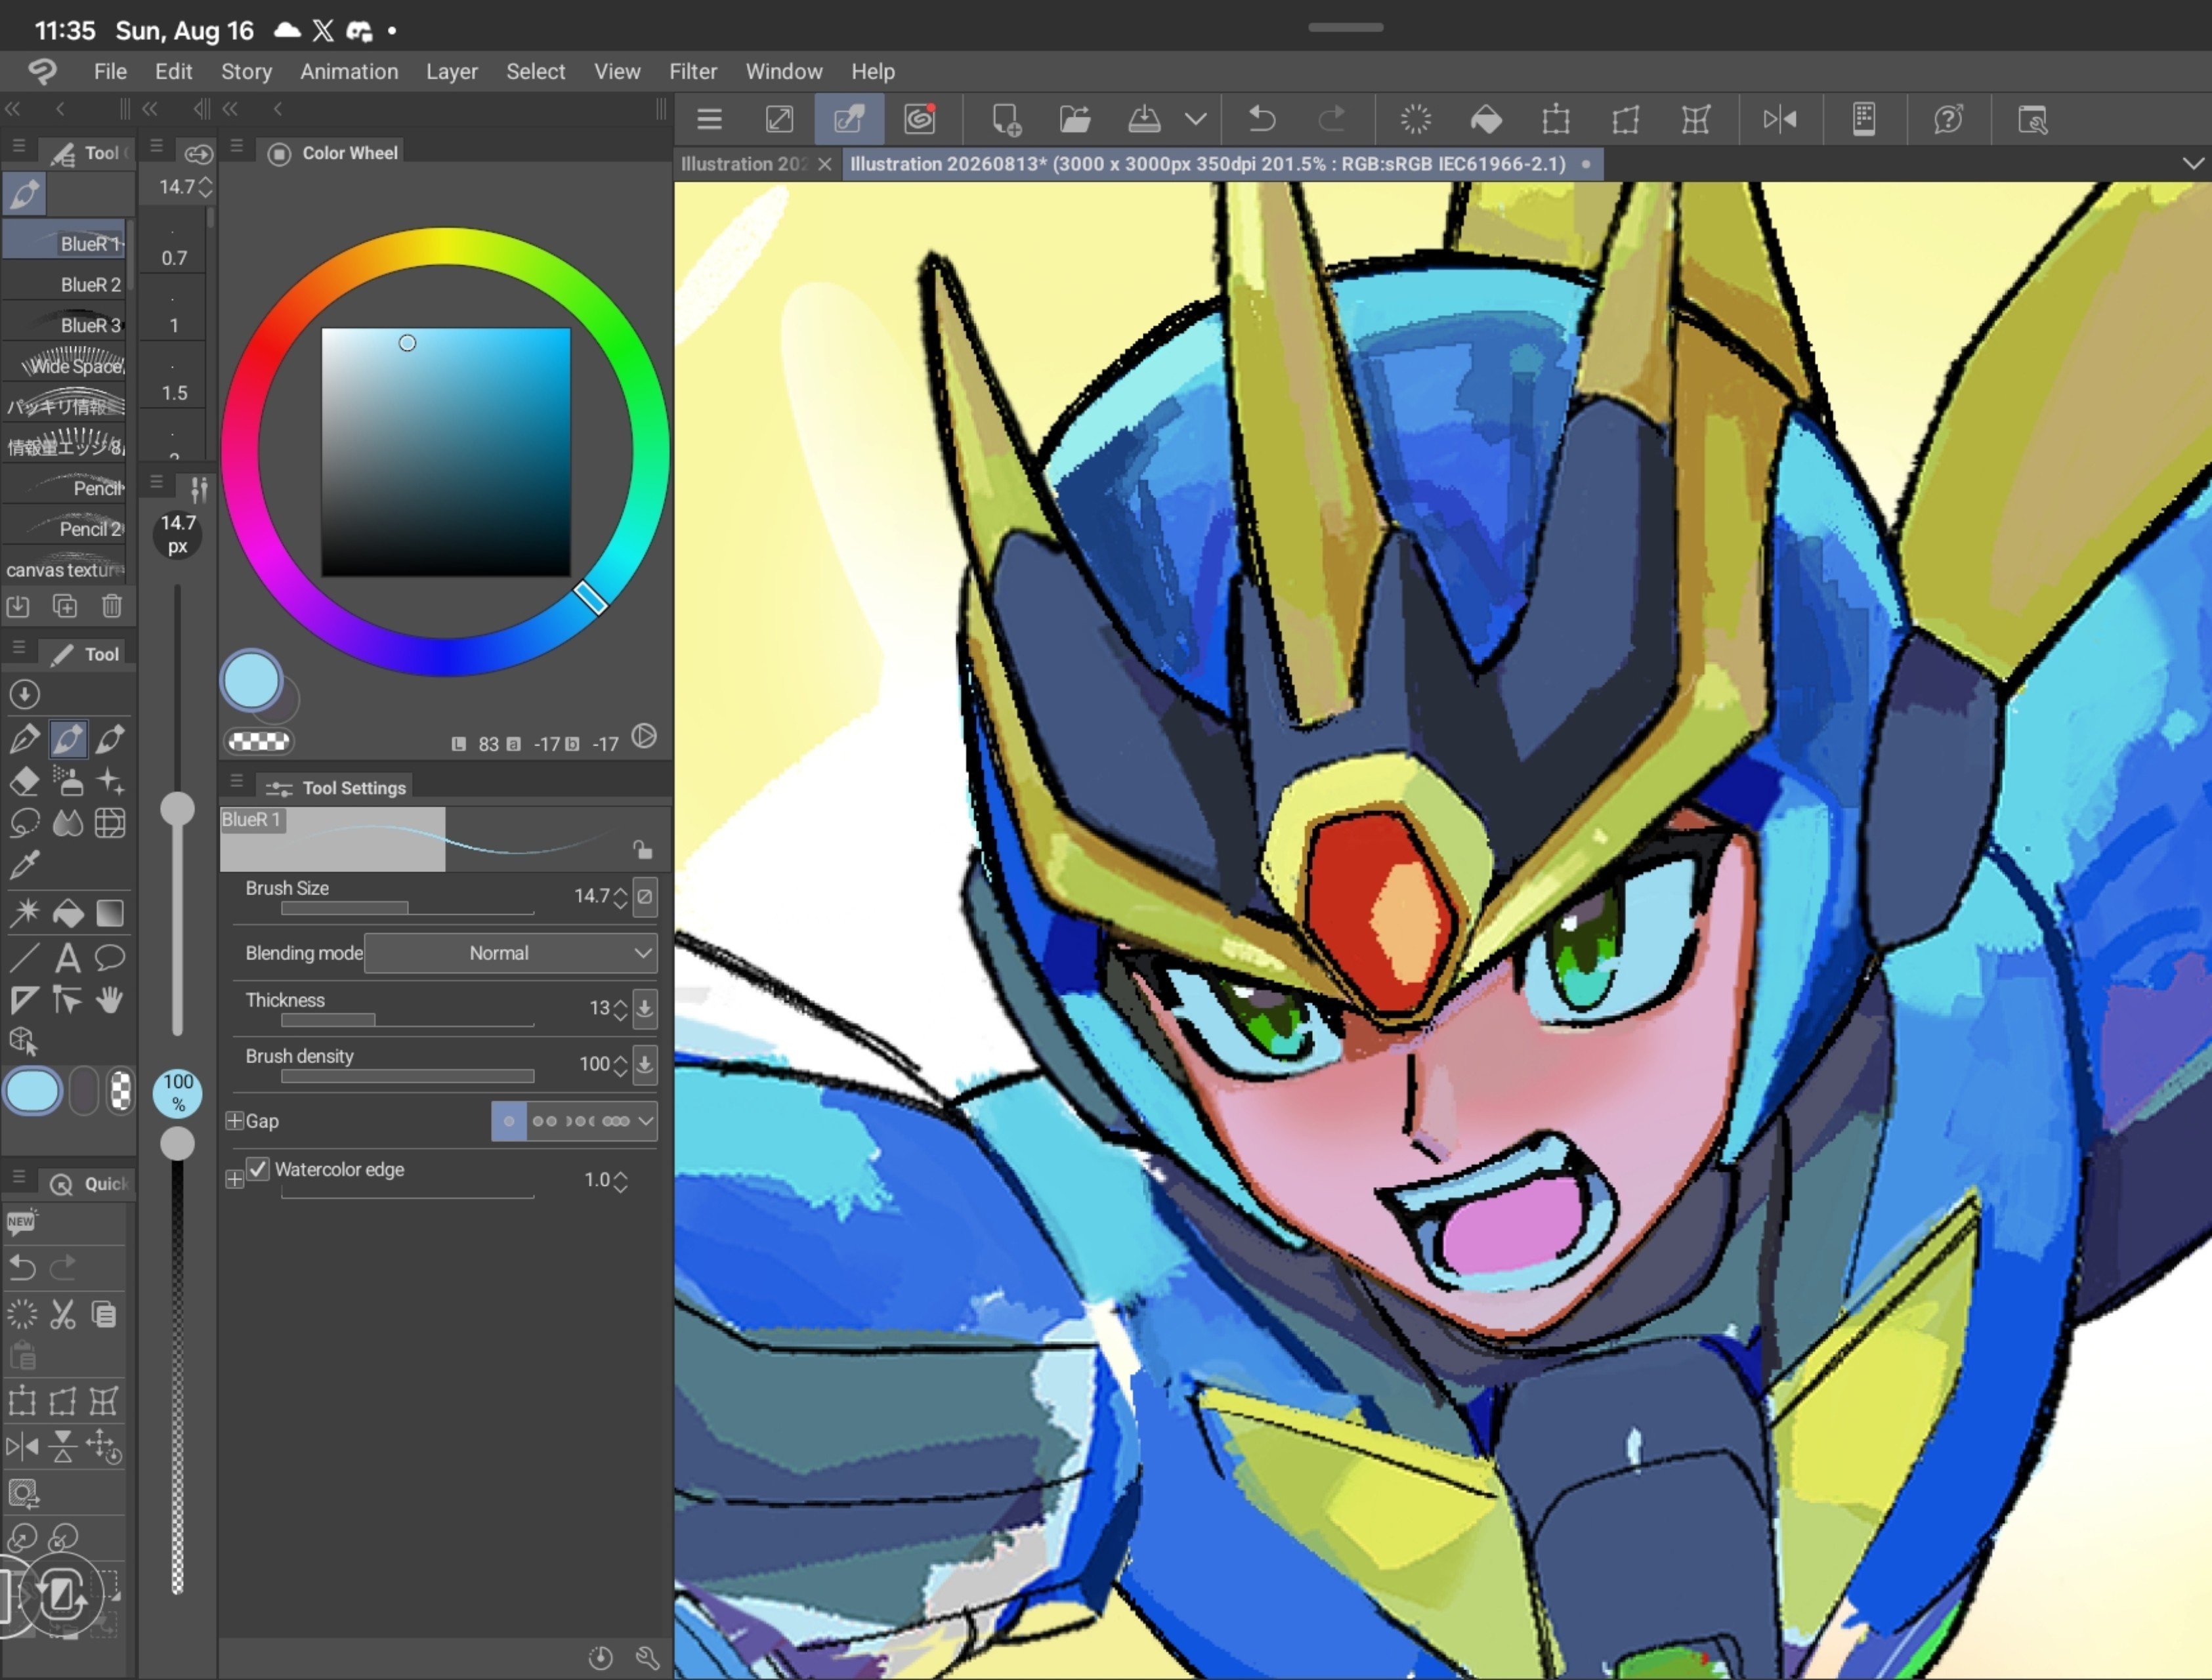Image resolution: width=2212 pixels, height=1680 pixels.
Task: Click the Flip Horizontal command bar icon
Action: pyautogui.click(x=1780, y=120)
